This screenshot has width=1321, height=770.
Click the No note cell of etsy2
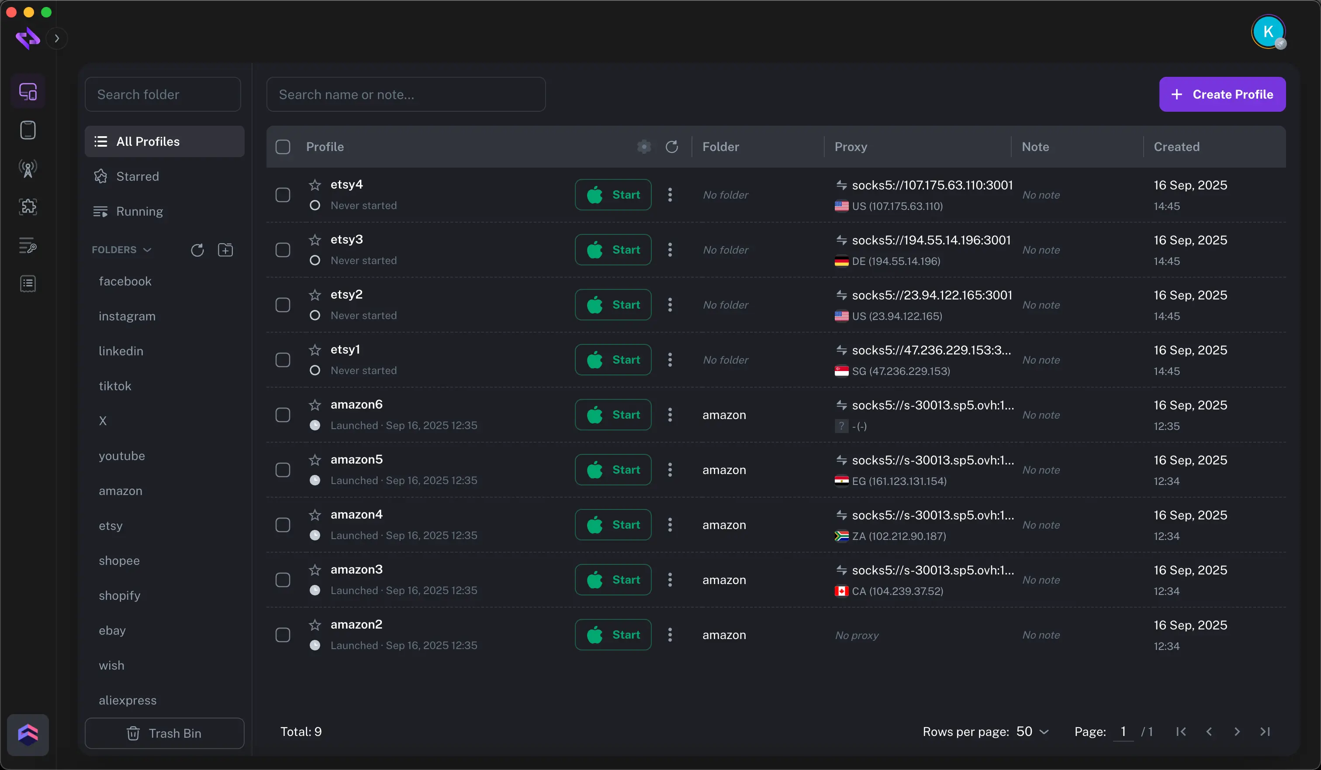point(1041,305)
